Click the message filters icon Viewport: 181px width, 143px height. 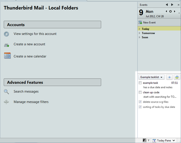tap(7, 102)
